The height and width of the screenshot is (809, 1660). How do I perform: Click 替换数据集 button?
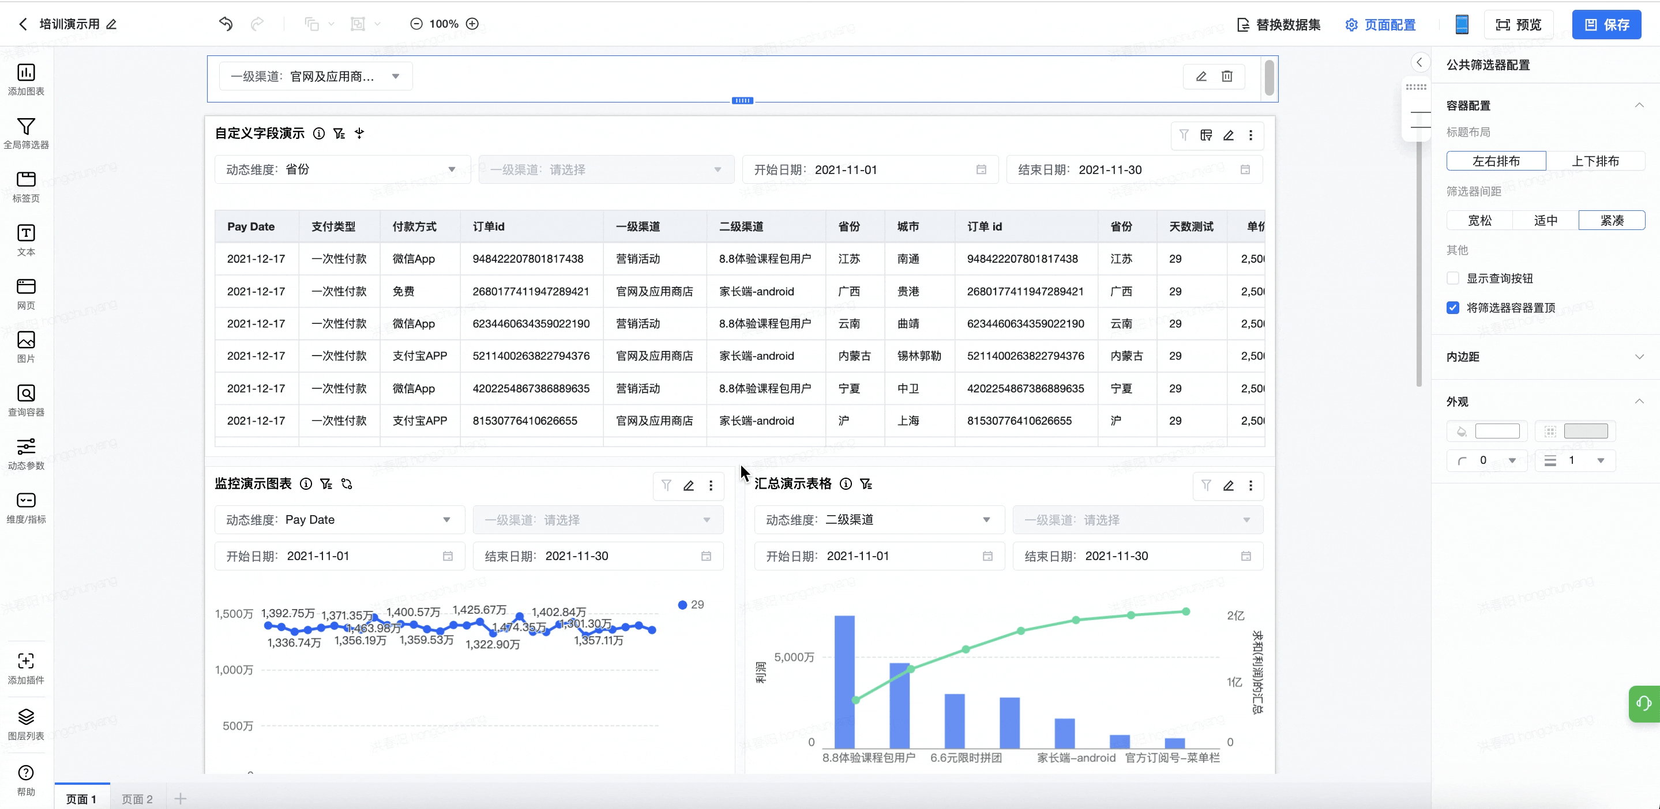tap(1279, 24)
